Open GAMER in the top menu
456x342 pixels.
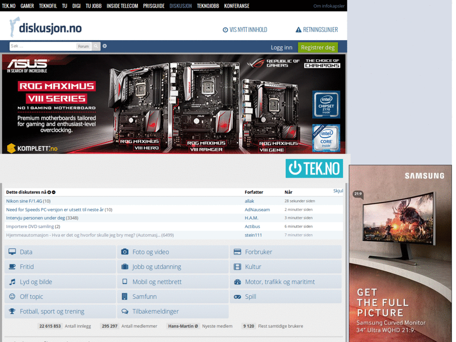[x=27, y=6]
